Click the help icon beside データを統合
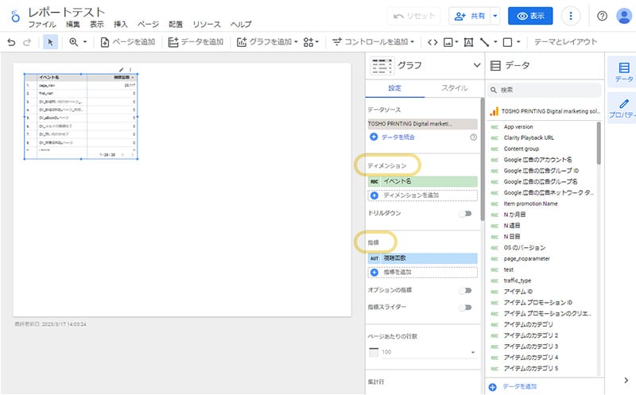This screenshot has width=636, height=395. (x=473, y=137)
